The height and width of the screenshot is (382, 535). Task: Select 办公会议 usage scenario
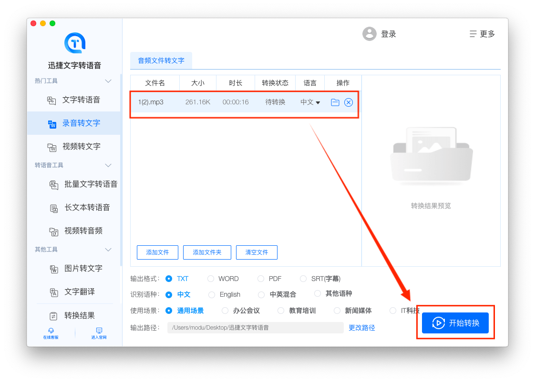click(225, 311)
